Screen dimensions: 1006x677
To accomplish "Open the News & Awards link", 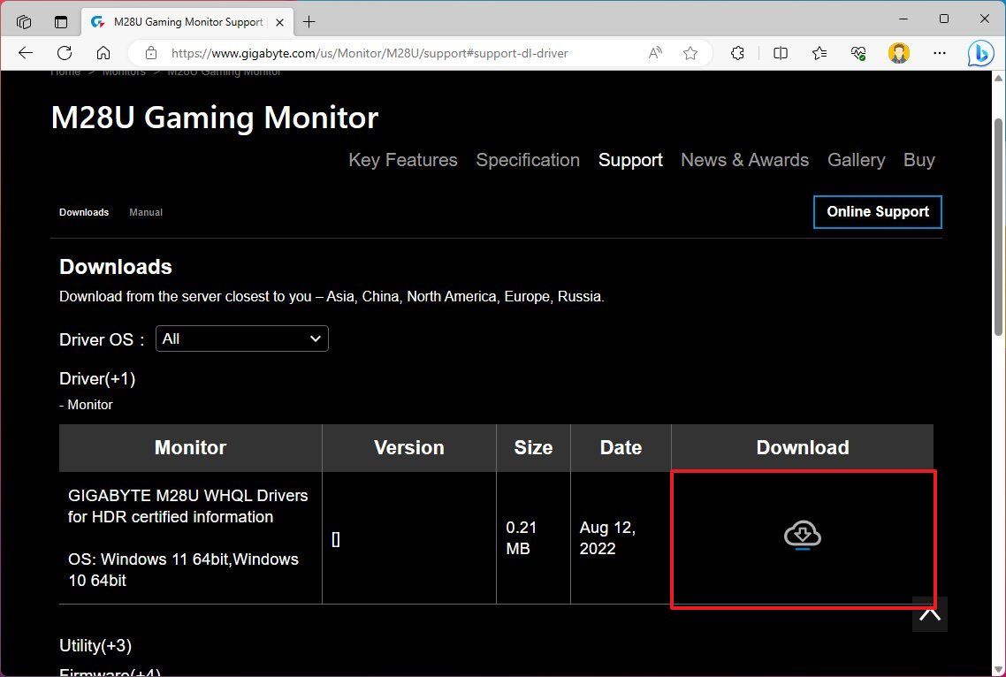I will (x=744, y=160).
